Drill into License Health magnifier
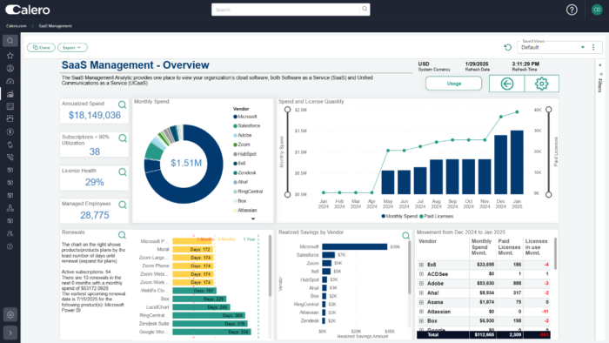The width and height of the screenshot is (609, 343). [123, 172]
